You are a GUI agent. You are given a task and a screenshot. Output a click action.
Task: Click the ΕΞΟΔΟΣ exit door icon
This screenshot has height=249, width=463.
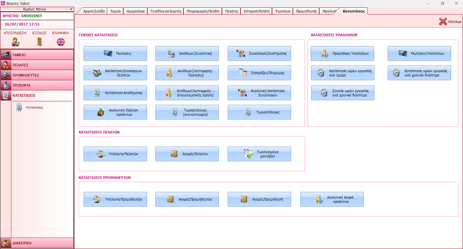coord(39,41)
